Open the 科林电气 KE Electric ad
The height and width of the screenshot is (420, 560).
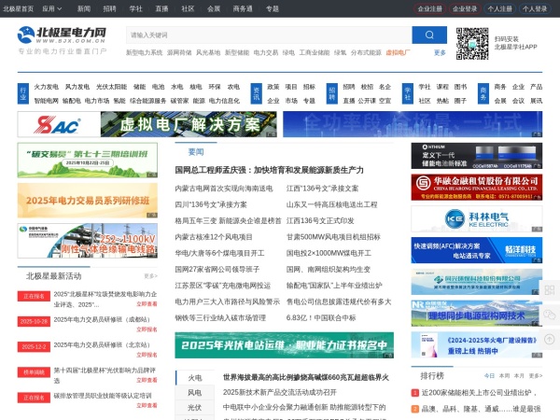tap(476, 219)
